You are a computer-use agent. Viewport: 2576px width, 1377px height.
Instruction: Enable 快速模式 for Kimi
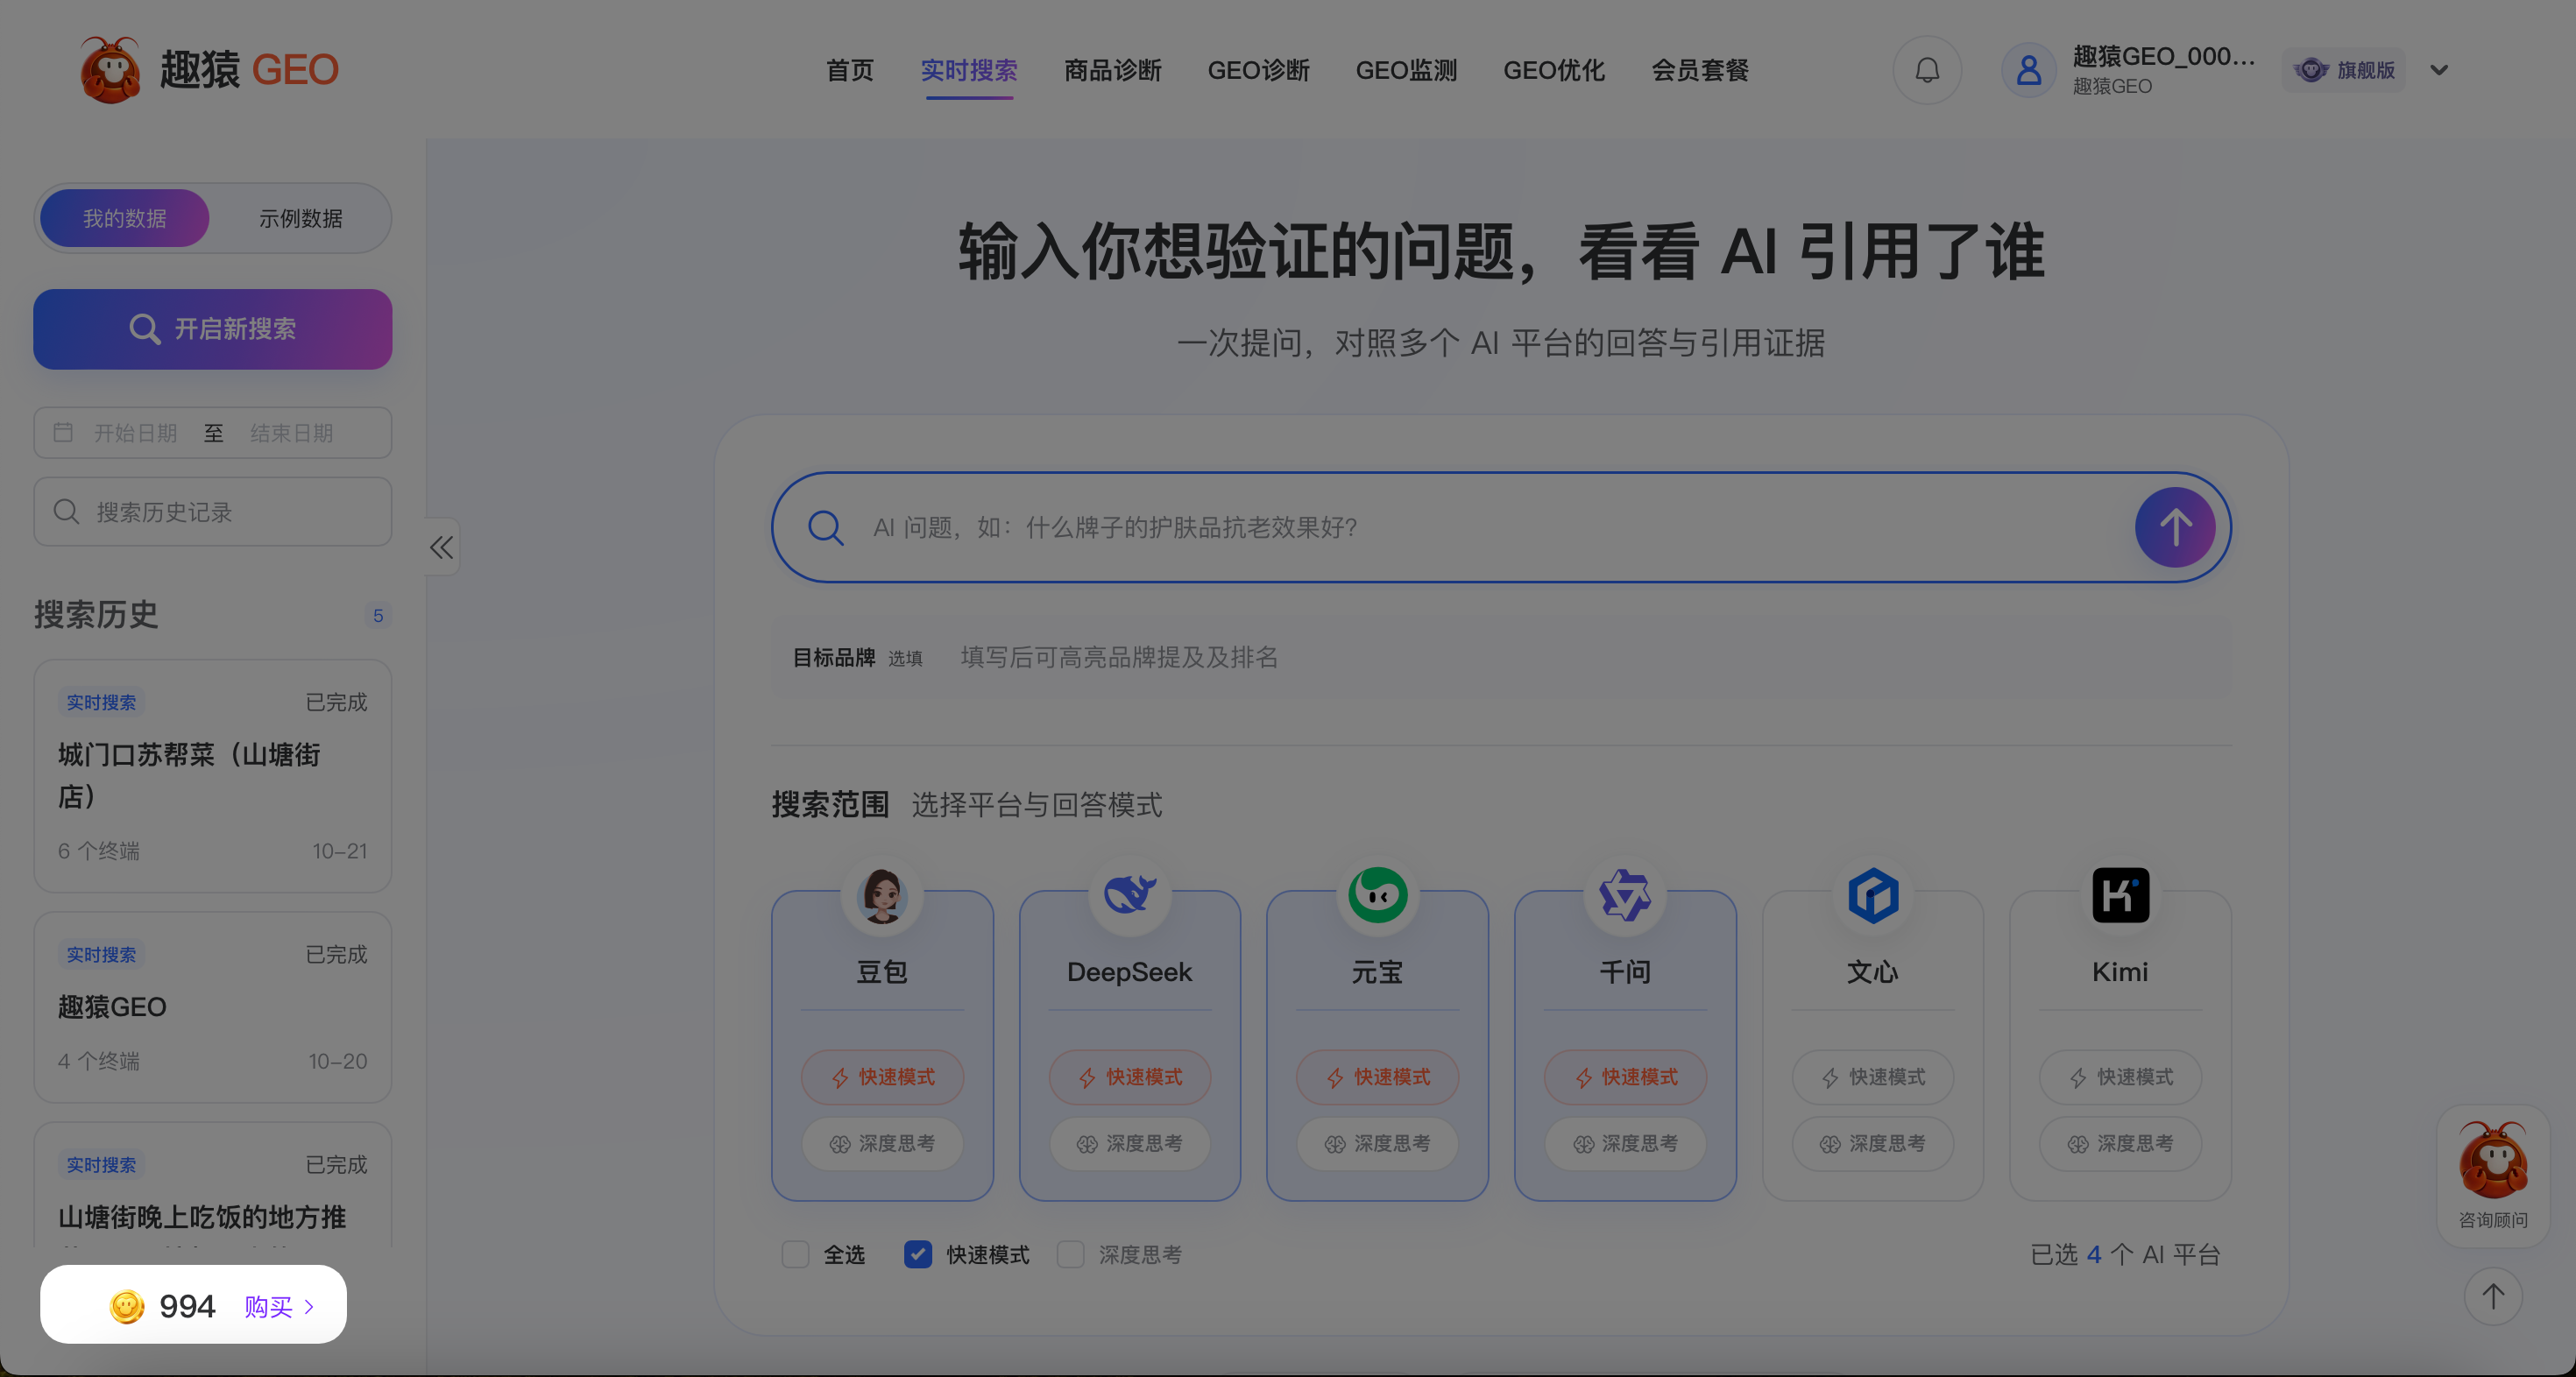tap(2120, 1077)
